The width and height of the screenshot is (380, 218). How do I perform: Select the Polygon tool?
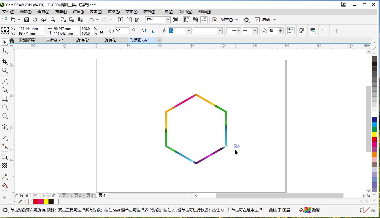click(x=4, y=116)
